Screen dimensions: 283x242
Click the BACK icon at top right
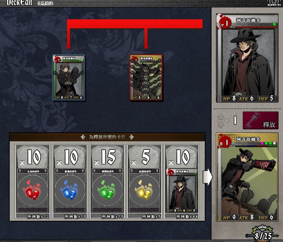(274, 3)
